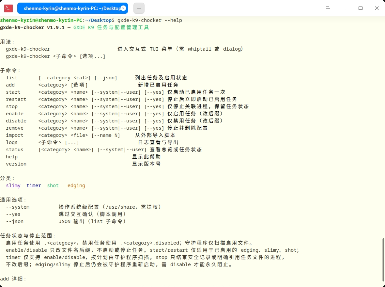Click the '跳过交互确认(脚本调用)' description

93,214
